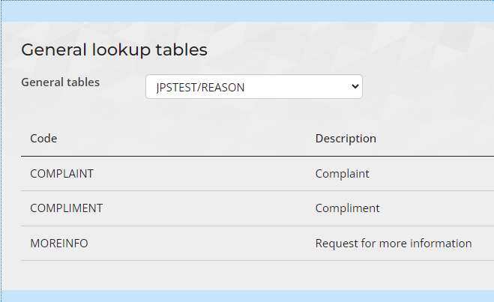Click the General lookup tables heading
Image resolution: width=494 pixels, height=302 pixels.
[x=114, y=50]
